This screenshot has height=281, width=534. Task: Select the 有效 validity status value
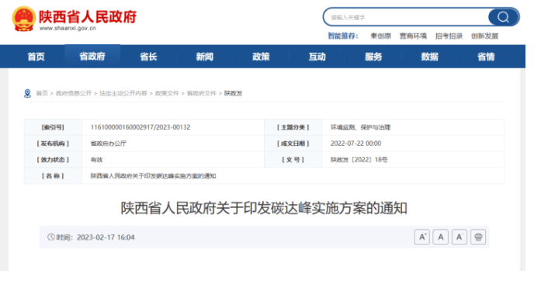(96, 160)
